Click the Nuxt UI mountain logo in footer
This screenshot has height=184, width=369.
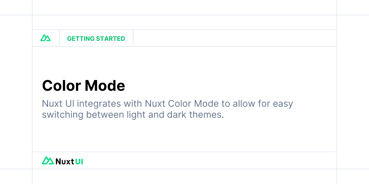pos(48,160)
